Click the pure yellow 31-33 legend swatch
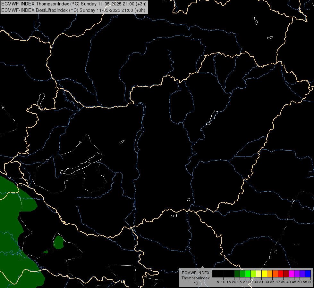The image size is (314, 288). (x=264, y=274)
